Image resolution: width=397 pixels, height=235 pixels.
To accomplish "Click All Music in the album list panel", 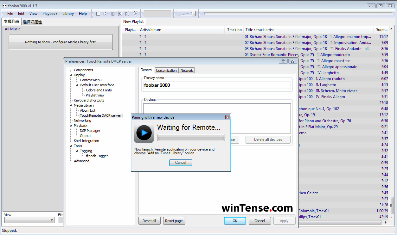I will [12, 29].
